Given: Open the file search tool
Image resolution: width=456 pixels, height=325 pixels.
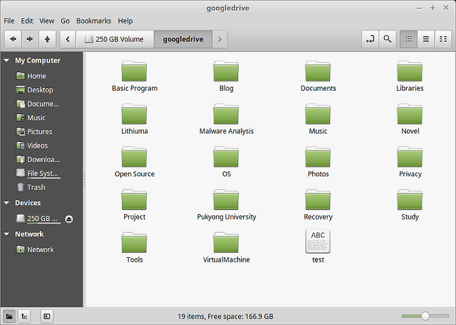Looking at the screenshot, I should pyautogui.click(x=388, y=39).
